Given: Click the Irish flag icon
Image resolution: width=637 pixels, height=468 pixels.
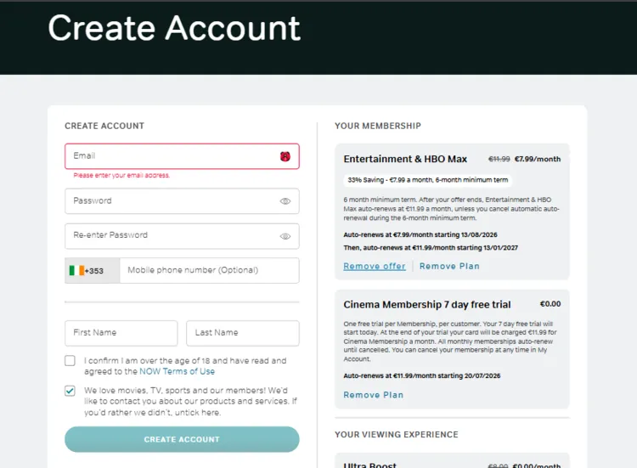Looking at the screenshot, I should (x=76, y=271).
